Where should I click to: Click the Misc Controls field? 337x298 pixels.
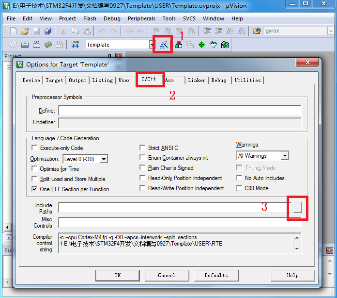click(180, 222)
